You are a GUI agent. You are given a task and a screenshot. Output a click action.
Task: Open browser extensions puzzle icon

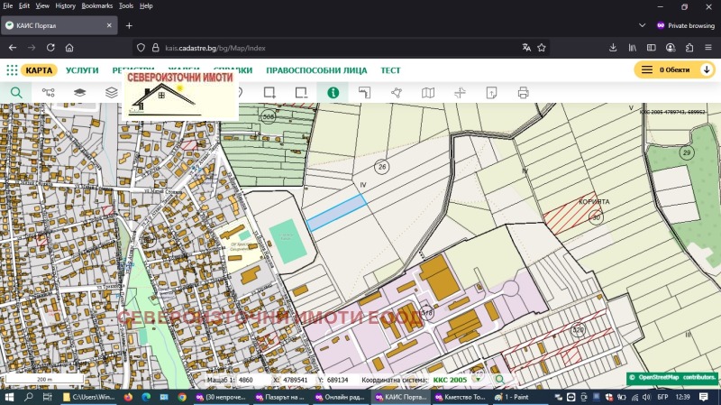coord(689,48)
